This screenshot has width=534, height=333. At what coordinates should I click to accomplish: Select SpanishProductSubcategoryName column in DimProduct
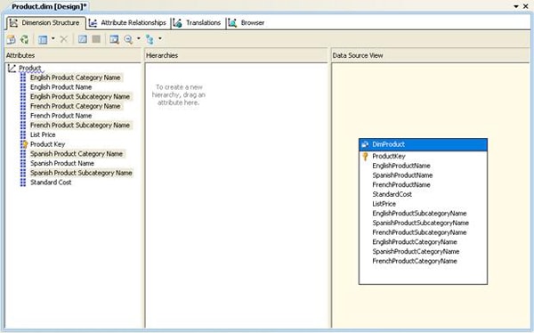[x=421, y=223]
